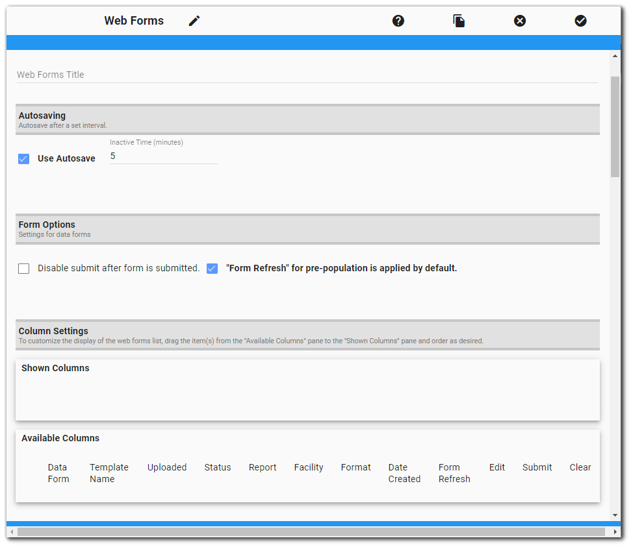Select the Data Form column item
This screenshot has width=633, height=549.
58,473
